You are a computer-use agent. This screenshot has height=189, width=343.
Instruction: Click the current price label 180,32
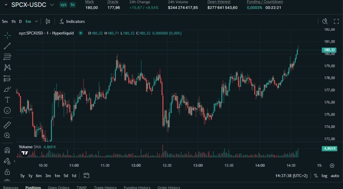click(x=329, y=50)
